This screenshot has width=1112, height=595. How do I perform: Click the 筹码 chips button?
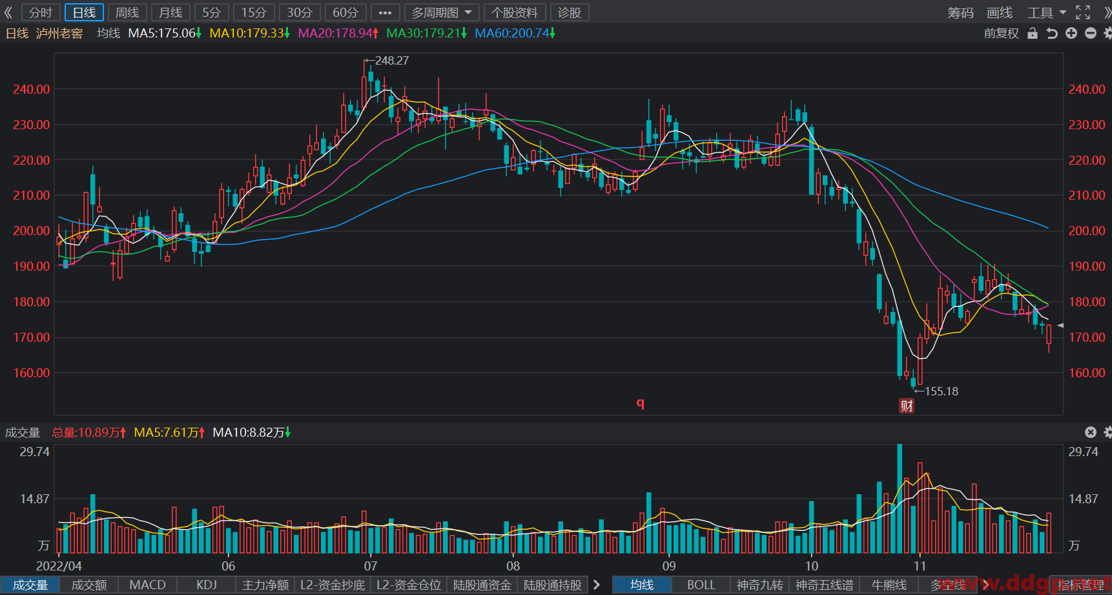[960, 12]
